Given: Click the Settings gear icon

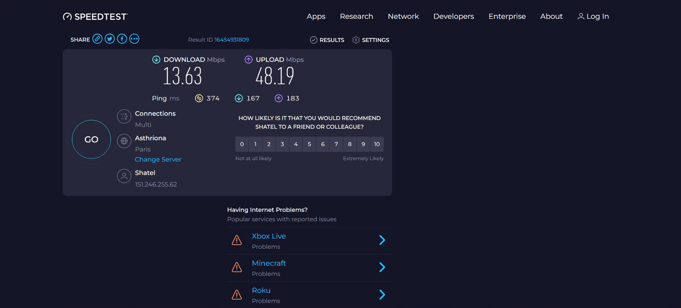Looking at the screenshot, I should pos(356,40).
